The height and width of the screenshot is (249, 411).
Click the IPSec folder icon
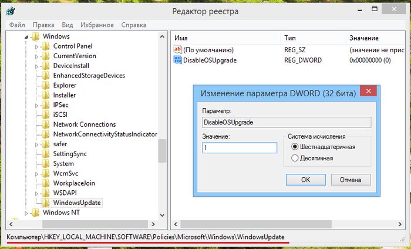pos(46,105)
